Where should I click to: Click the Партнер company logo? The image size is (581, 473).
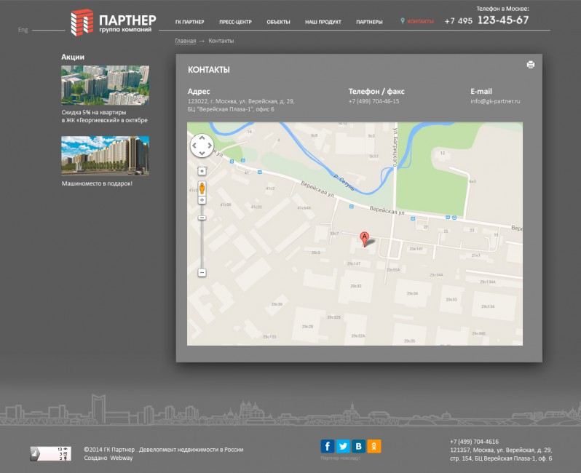click(114, 23)
